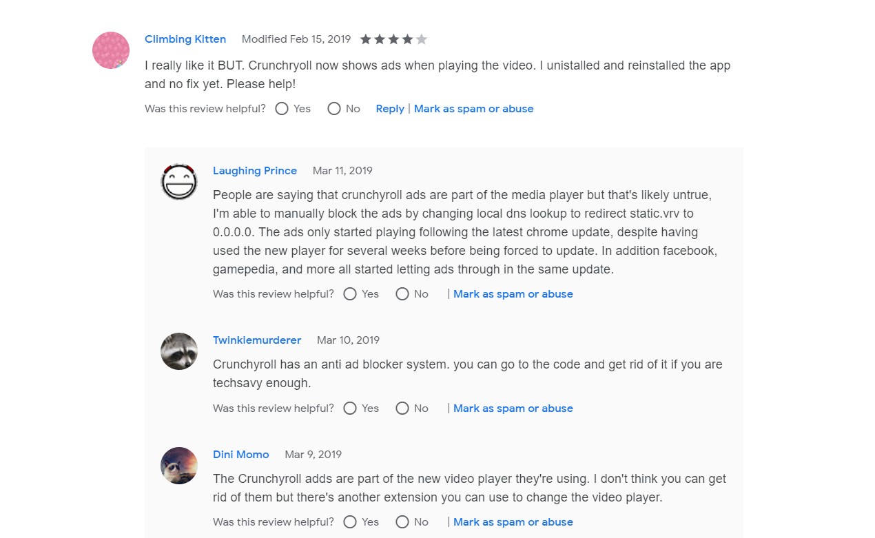This screenshot has width=875, height=538.
Task: Report Dini Momo's reply as spam or abuse
Action: pyautogui.click(x=513, y=522)
